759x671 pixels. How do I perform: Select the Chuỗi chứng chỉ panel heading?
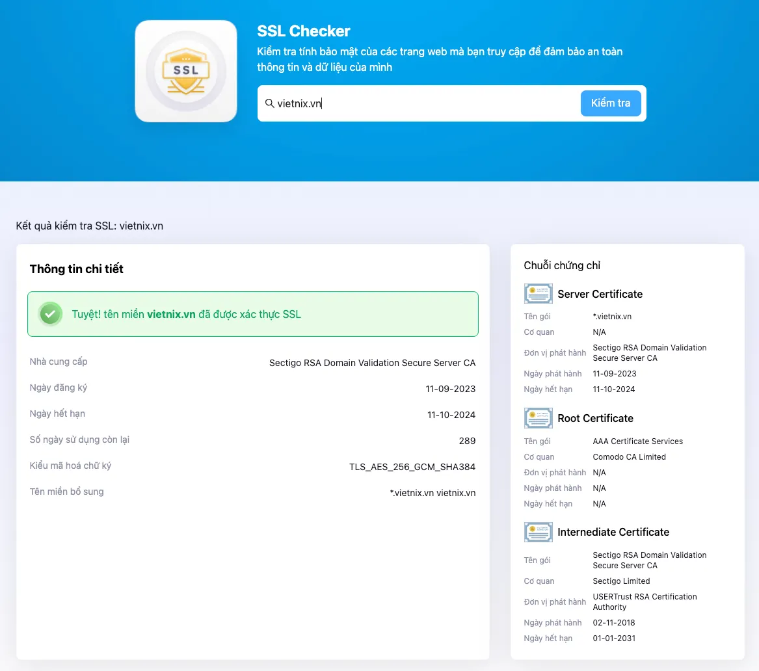click(562, 265)
